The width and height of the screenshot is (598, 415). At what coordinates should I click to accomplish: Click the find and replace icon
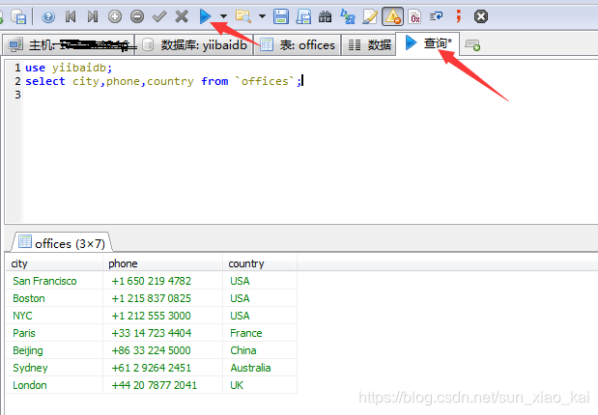click(348, 16)
